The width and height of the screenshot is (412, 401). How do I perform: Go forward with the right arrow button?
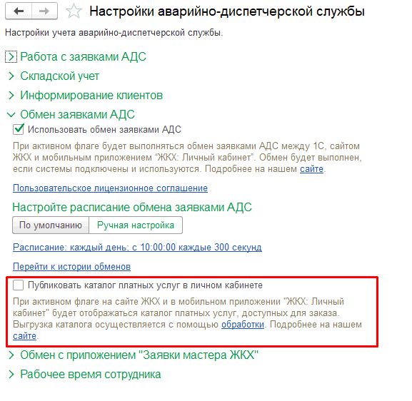tap(44, 11)
